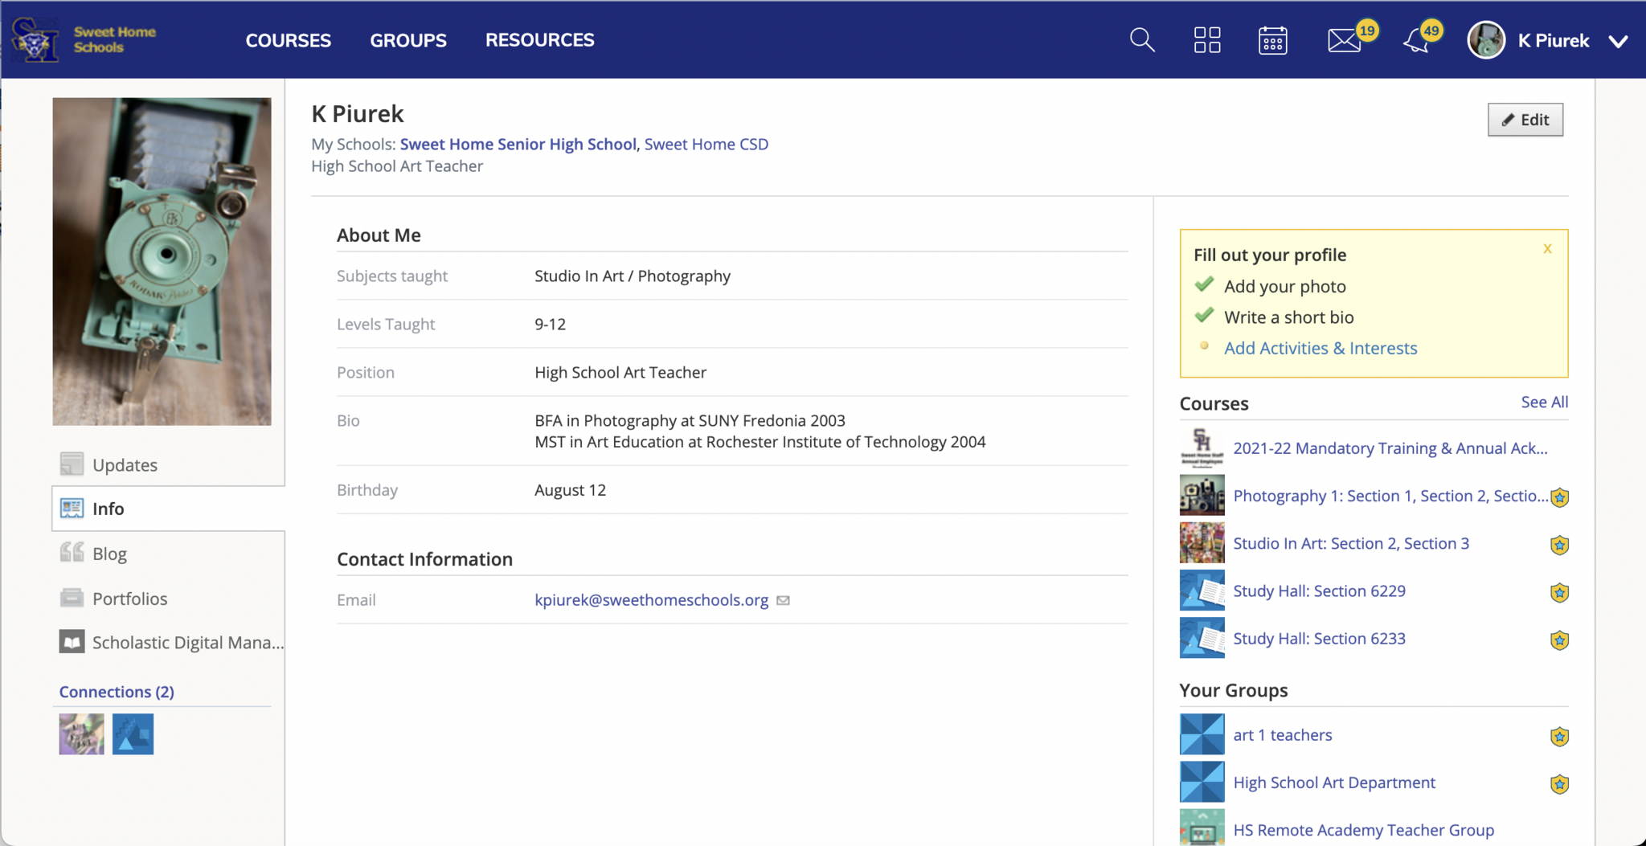The width and height of the screenshot is (1646, 846).
Task: Open the search magnifier icon
Action: tap(1141, 40)
